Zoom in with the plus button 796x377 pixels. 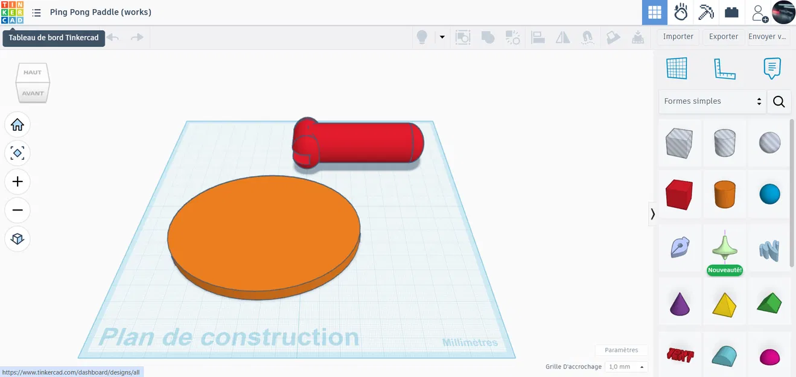coord(18,182)
